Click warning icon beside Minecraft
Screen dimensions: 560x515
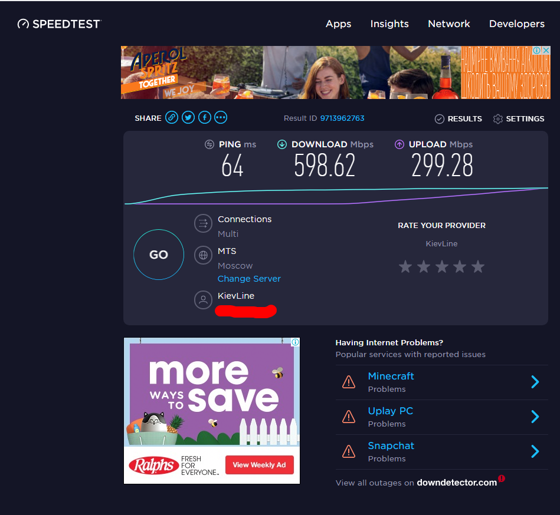(x=349, y=382)
